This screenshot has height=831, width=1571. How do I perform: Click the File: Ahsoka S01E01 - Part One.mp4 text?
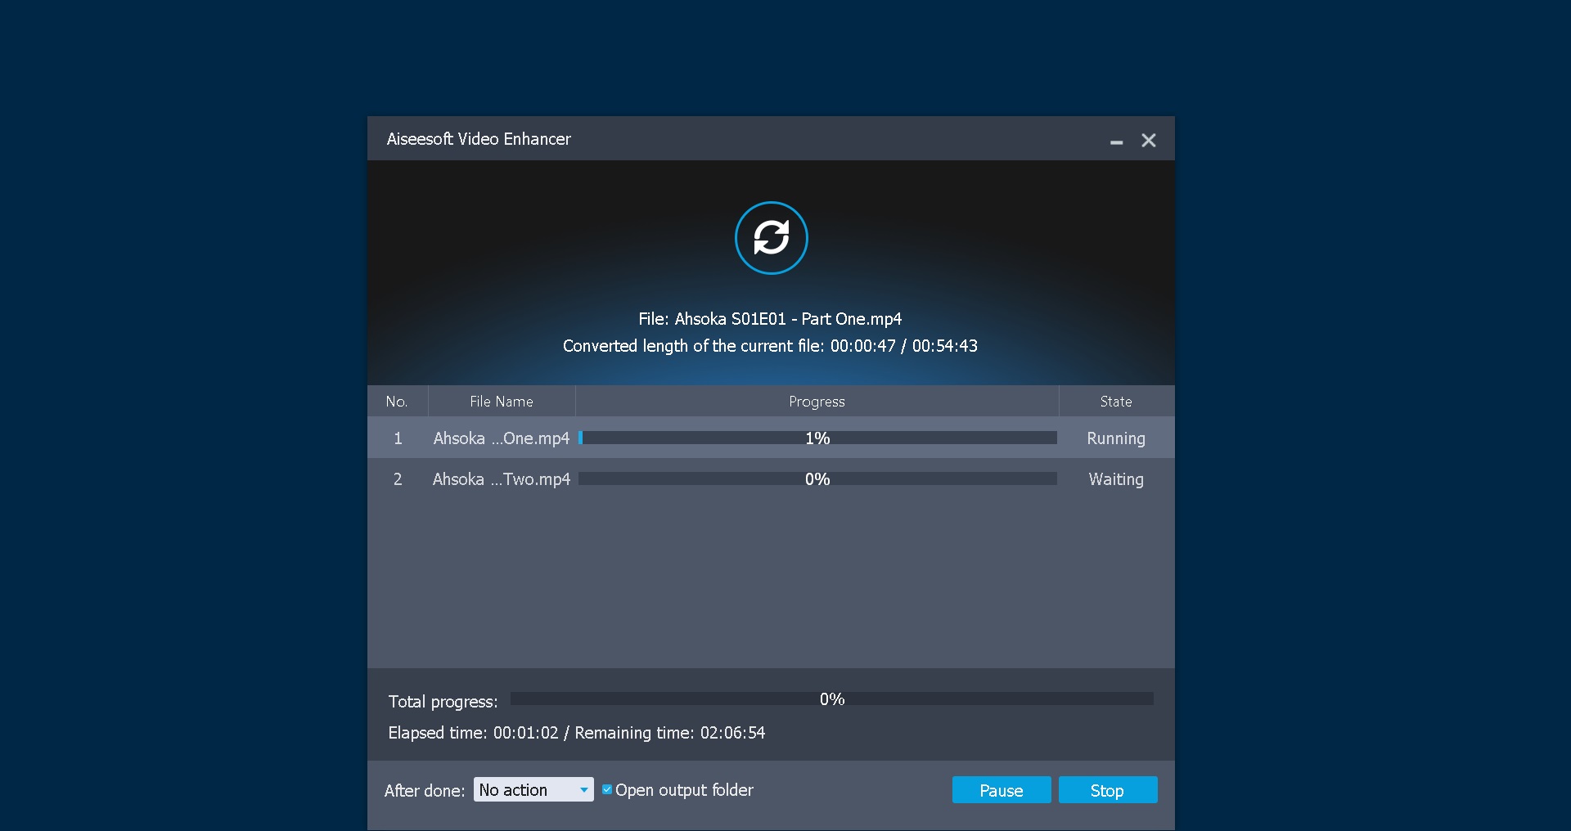[770, 319]
